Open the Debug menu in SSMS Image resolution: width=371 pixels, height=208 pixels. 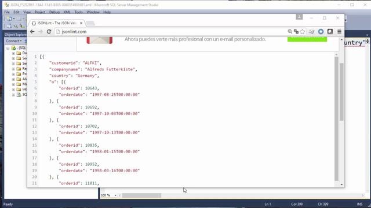tap(54, 12)
